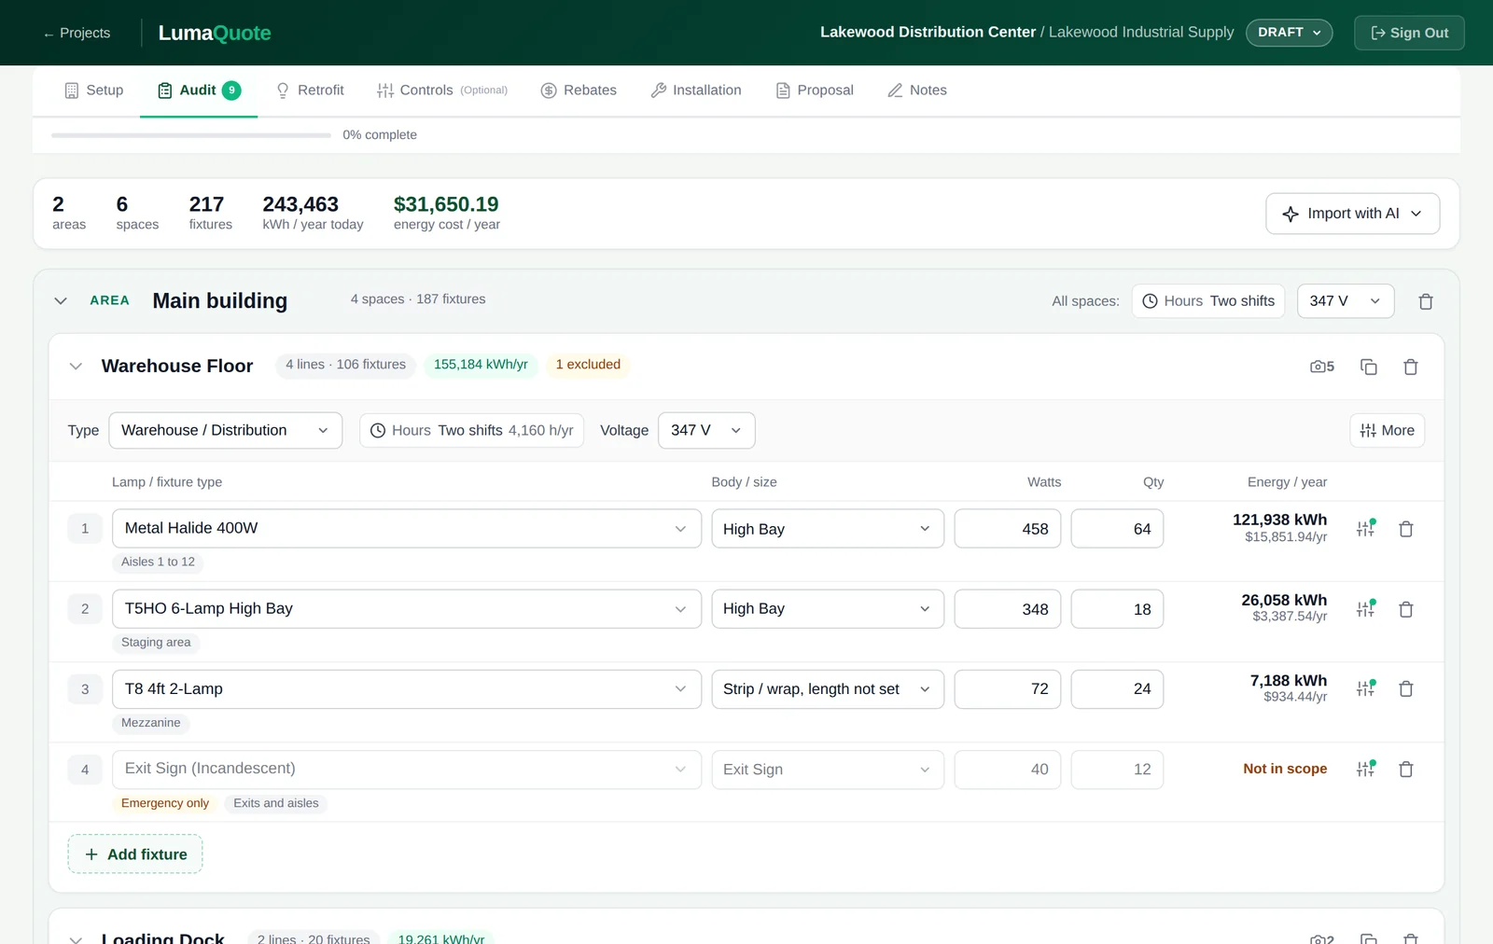Go back to Projects

click(77, 33)
